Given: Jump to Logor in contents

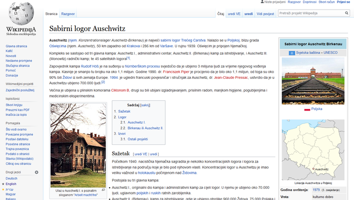Looking at the screenshot, I should pos(122,117).
